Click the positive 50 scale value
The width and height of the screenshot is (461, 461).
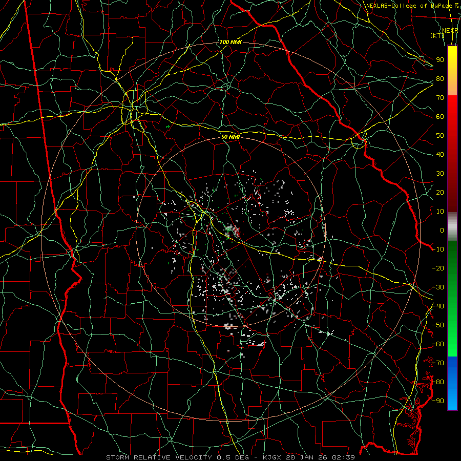click(x=440, y=136)
